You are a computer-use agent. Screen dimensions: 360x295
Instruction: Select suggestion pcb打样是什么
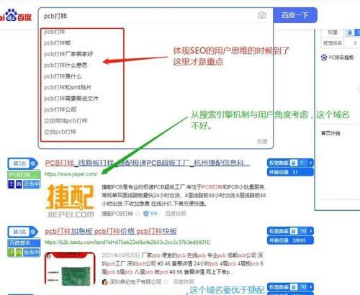tap(63, 76)
